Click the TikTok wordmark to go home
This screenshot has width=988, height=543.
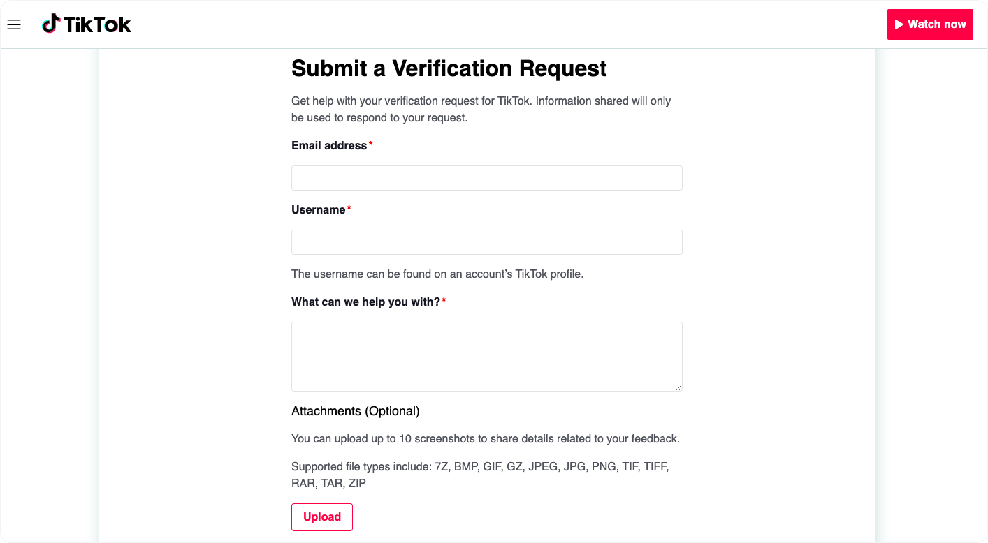click(x=98, y=24)
